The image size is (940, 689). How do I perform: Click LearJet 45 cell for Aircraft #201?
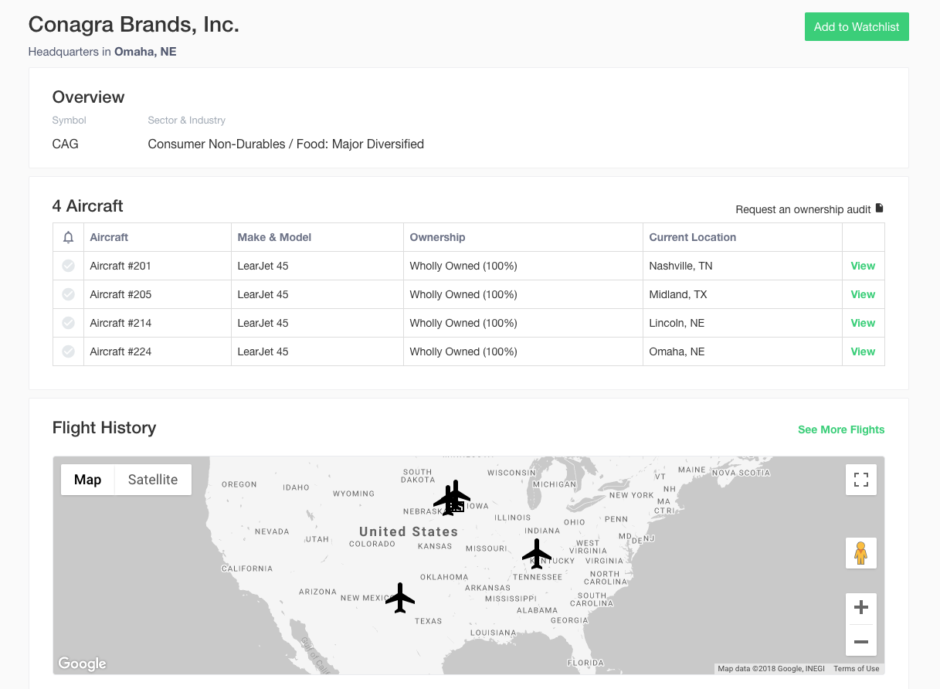[317, 266]
